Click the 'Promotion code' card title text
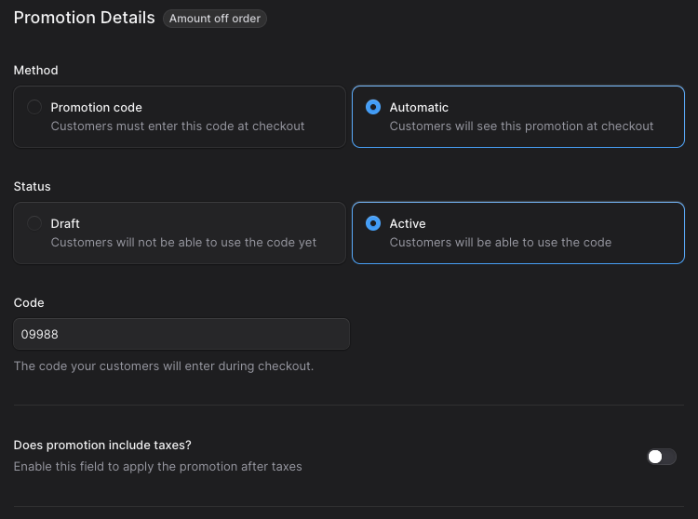The width and height of the screenshot is (698, 519). 96,107
